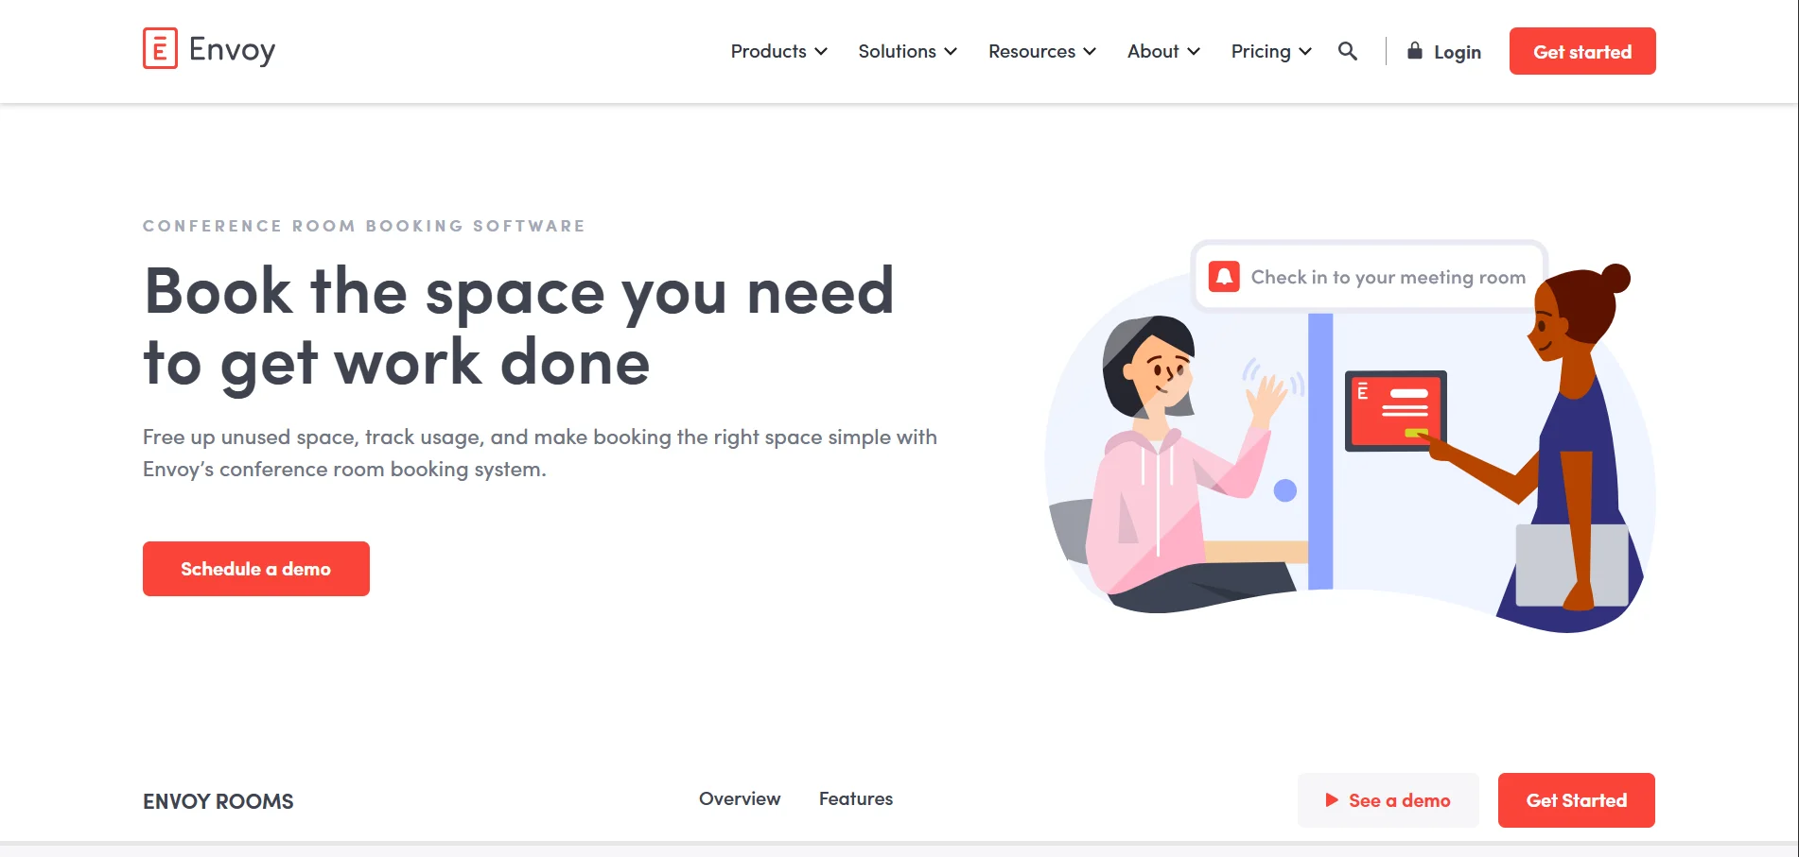Click "Check in to your meeting room" text
The height and width of the screenshot is (857, 1799).
click(1389, 277)
